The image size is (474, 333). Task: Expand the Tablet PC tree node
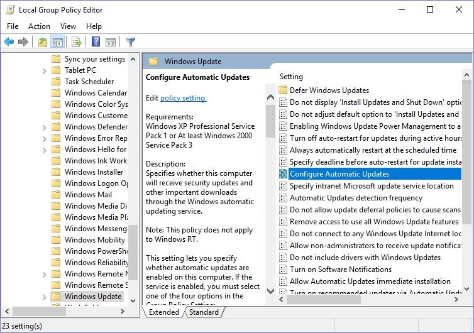pos(45,71)
